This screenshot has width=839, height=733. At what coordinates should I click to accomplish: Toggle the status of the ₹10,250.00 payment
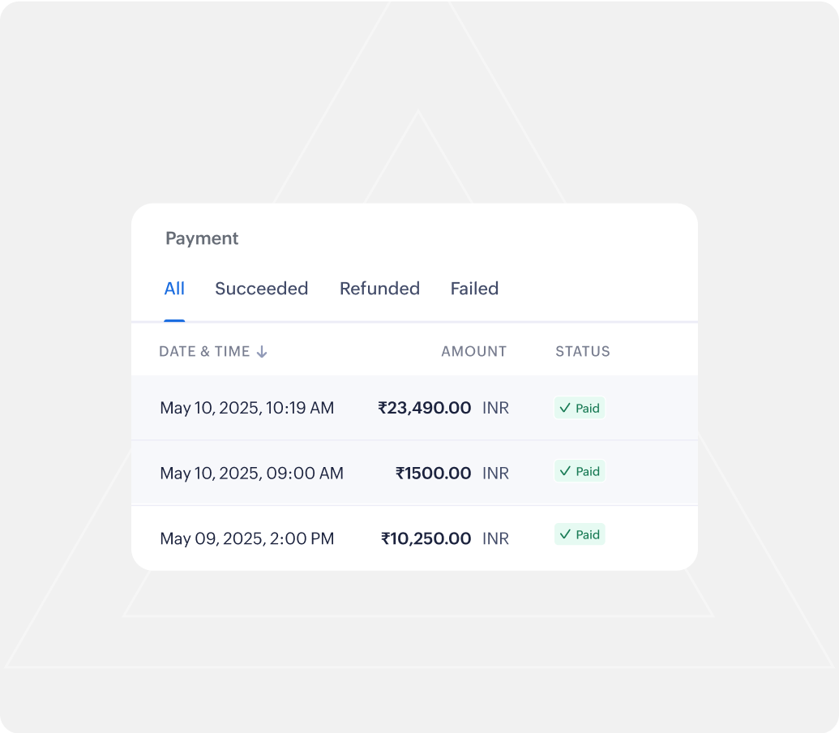pos(579,534)
